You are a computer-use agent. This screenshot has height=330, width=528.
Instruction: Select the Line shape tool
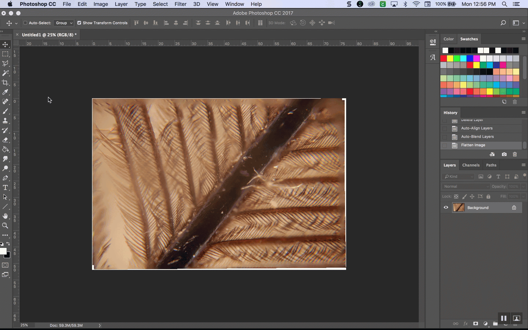click(5, 206)
